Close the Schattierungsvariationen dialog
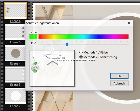 (x=129, y=23)
